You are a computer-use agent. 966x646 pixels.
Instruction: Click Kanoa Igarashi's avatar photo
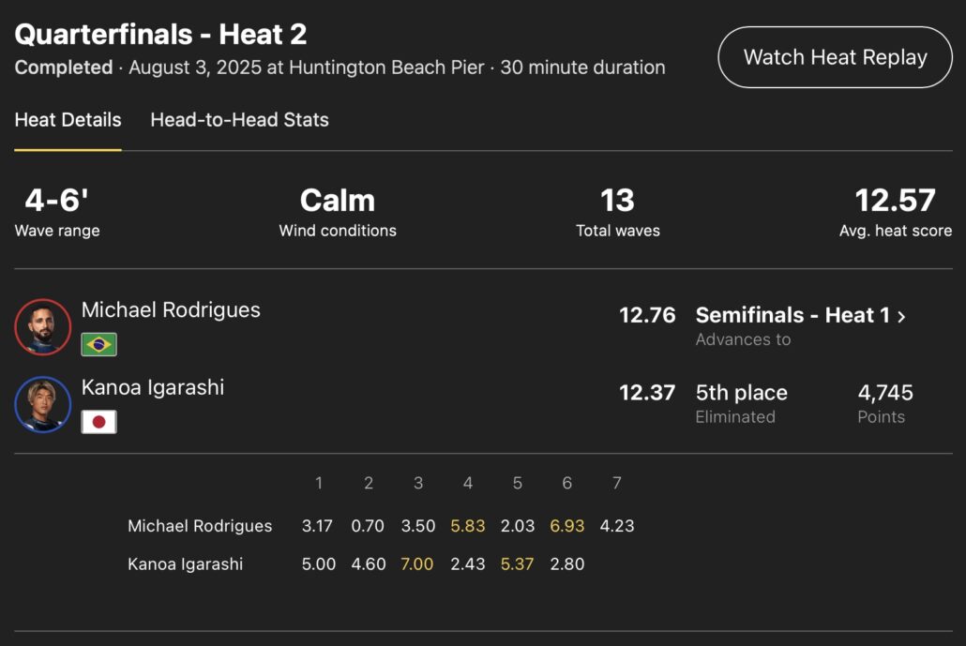coord(43,405)
